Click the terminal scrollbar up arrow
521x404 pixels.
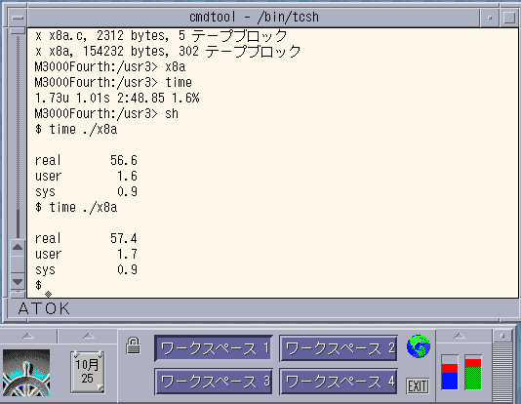click(x=18, y=247)
